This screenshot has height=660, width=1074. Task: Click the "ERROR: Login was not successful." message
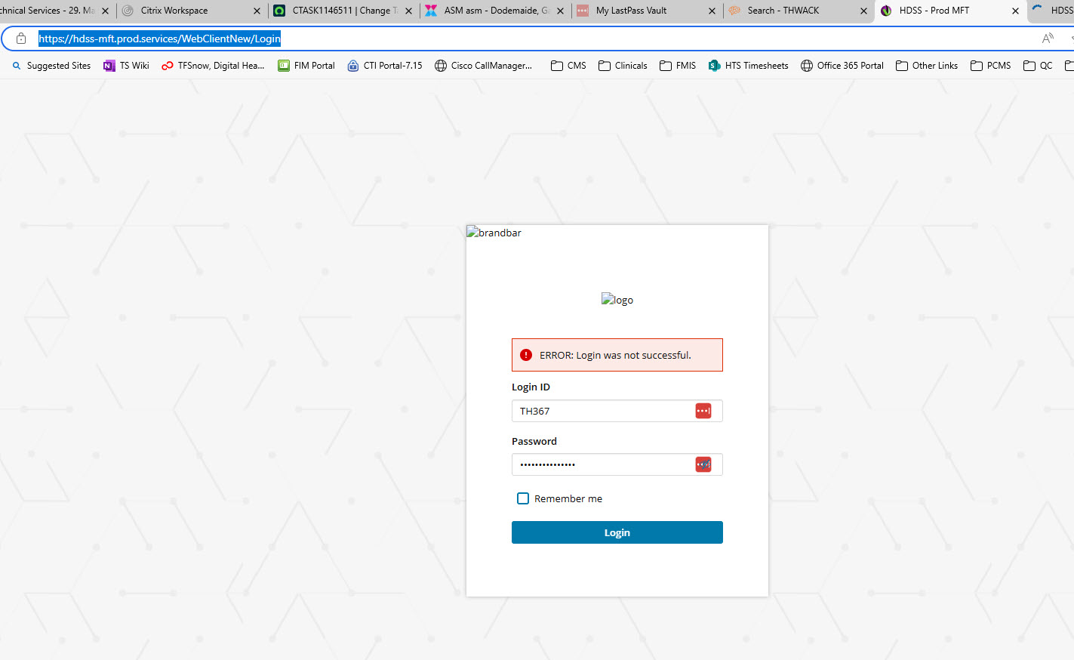coord(615,355)
